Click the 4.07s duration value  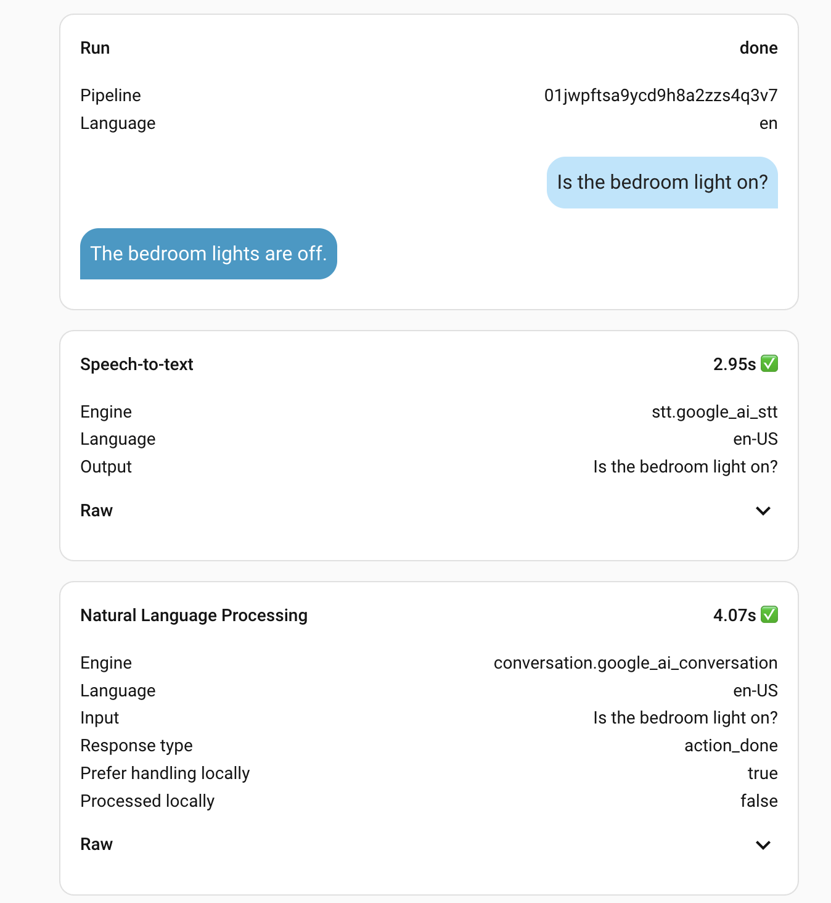(x=734, y=616)
